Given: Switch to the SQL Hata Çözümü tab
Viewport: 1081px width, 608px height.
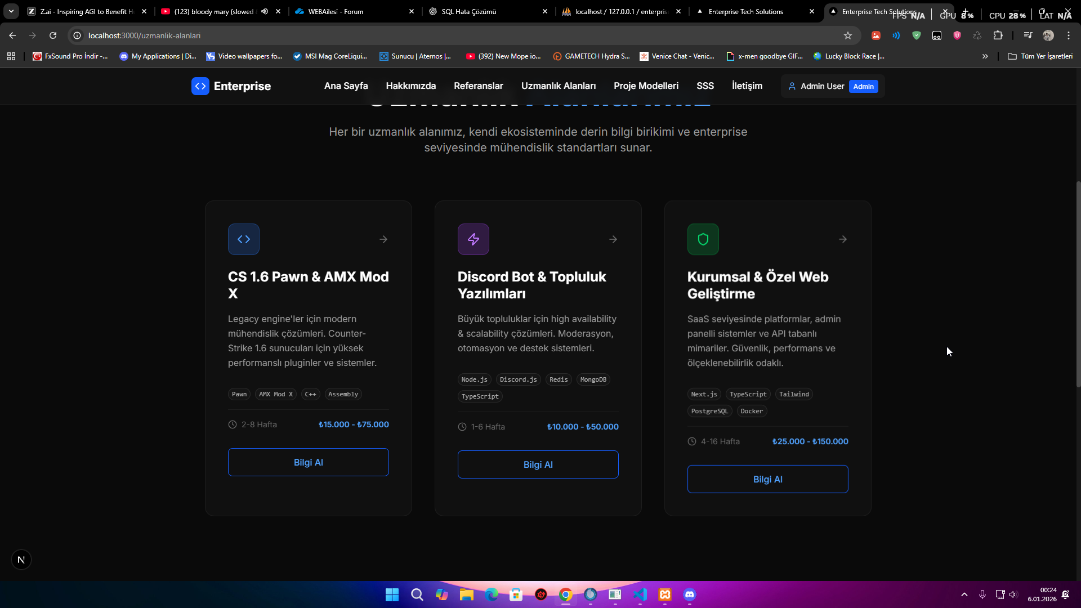Looking at the screenshot, I should tap(488, 11).
